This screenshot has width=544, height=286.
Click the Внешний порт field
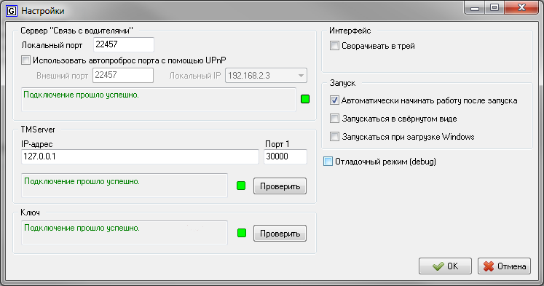(123, 75)
